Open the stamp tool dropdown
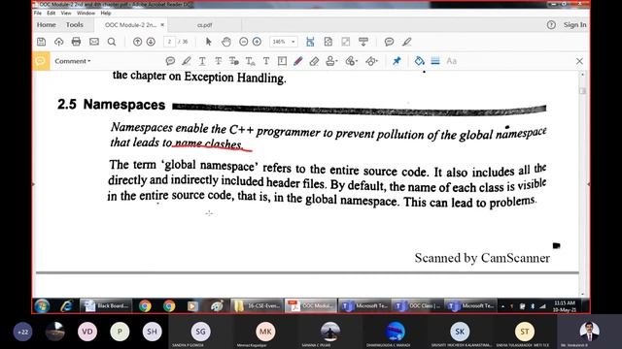 click(x=331, y=61)
